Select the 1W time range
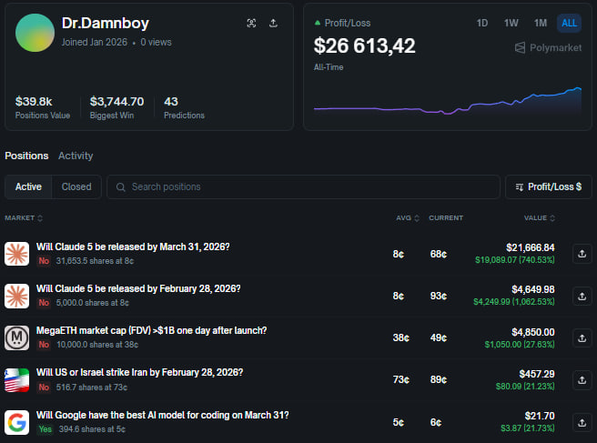Screen dimensions: 597x443 pyautogui.click(x=511, y=24)
